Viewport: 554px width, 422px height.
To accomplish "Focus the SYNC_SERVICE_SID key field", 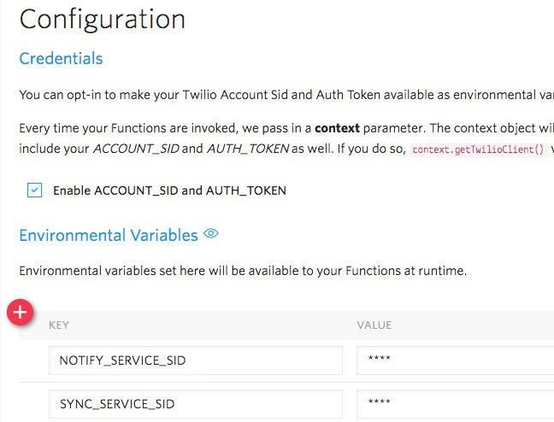I will coord(196,404).
